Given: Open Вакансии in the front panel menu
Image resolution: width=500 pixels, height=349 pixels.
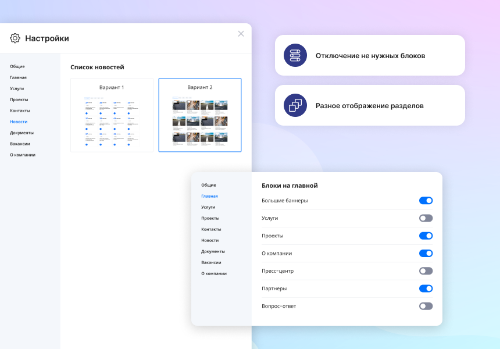Looking at the screenshot, I should (211, 262).
